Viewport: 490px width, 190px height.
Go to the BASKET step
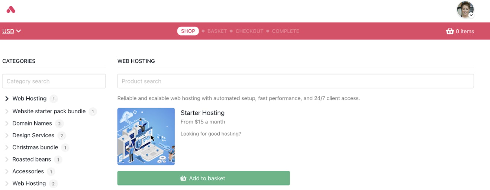click(217, 31)
